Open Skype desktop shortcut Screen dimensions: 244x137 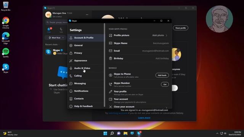pyautogui.click(x=6, y=68)
